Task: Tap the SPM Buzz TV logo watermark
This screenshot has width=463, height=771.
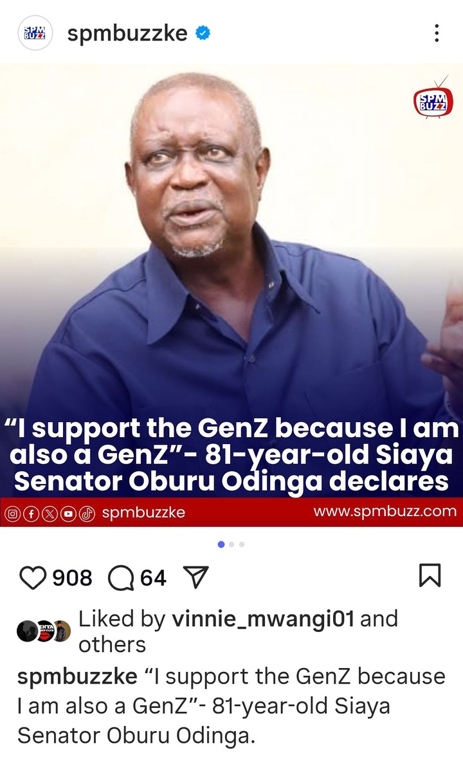Action: pyautogui.click(x=433, y=100)
